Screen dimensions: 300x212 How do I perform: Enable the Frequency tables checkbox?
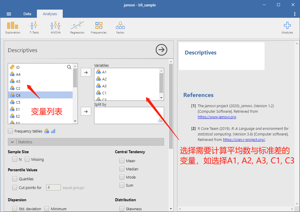click(x=10, y=131)
